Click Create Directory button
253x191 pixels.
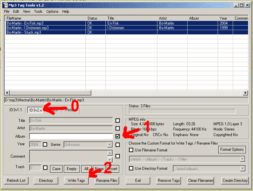pos(235,181)
